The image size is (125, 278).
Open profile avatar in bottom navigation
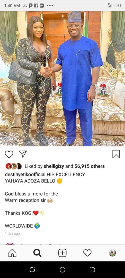113,253
